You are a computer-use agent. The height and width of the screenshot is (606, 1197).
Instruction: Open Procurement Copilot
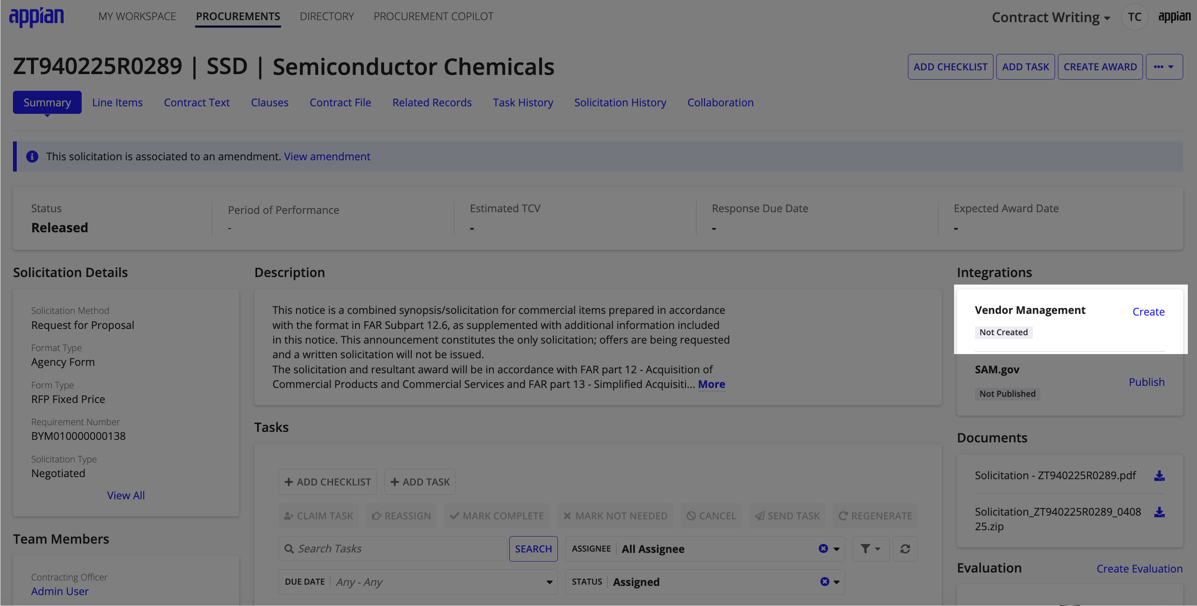(x=433, y=17)
